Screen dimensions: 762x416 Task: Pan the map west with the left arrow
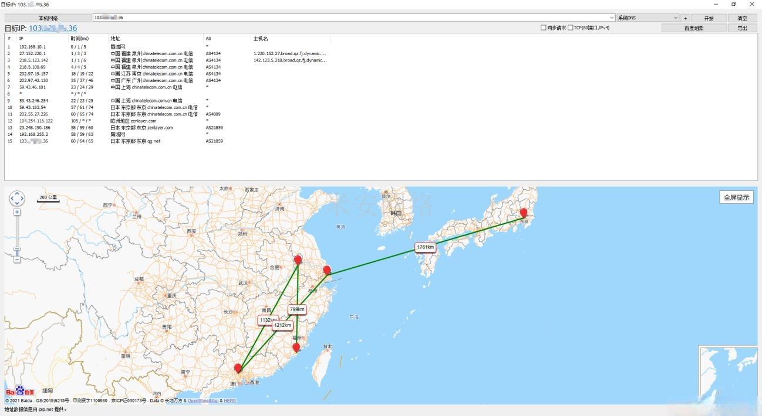click(12, 199)
